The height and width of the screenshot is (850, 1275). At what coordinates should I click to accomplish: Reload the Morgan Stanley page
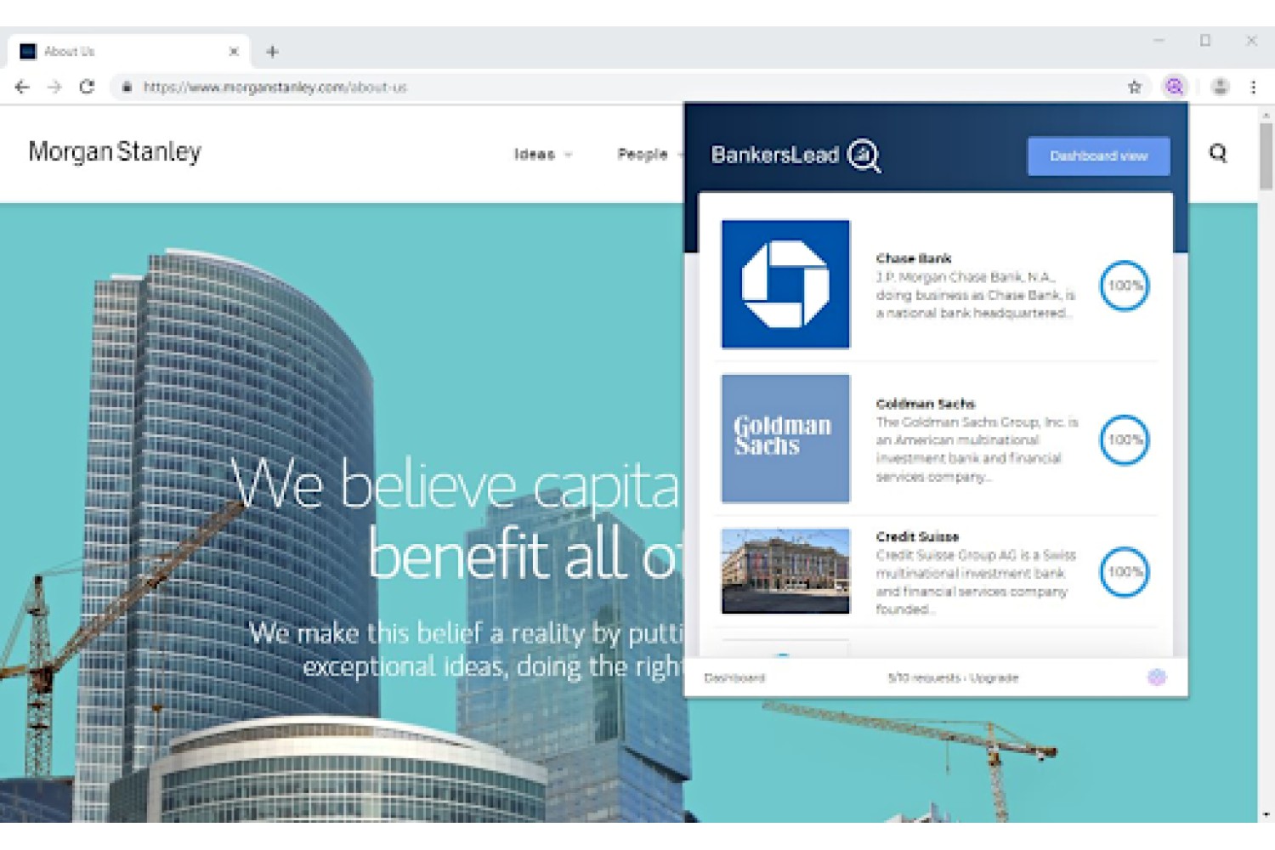[x=87, y=87]
